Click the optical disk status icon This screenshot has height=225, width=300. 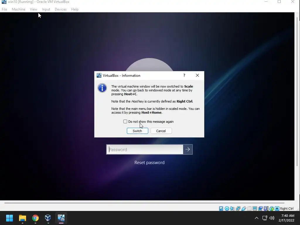click(x=227, y=209)
